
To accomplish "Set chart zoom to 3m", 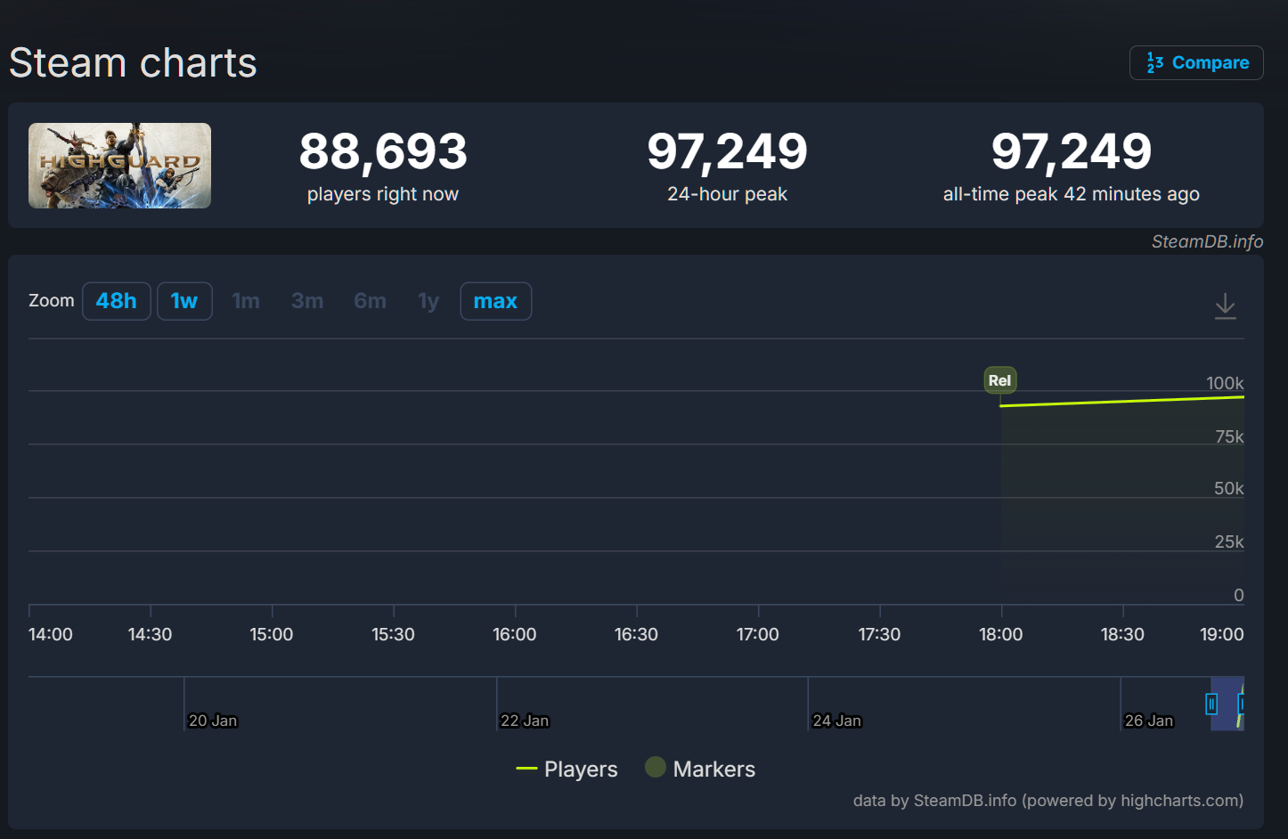I will pyautogui.click(x=307, y=301).
